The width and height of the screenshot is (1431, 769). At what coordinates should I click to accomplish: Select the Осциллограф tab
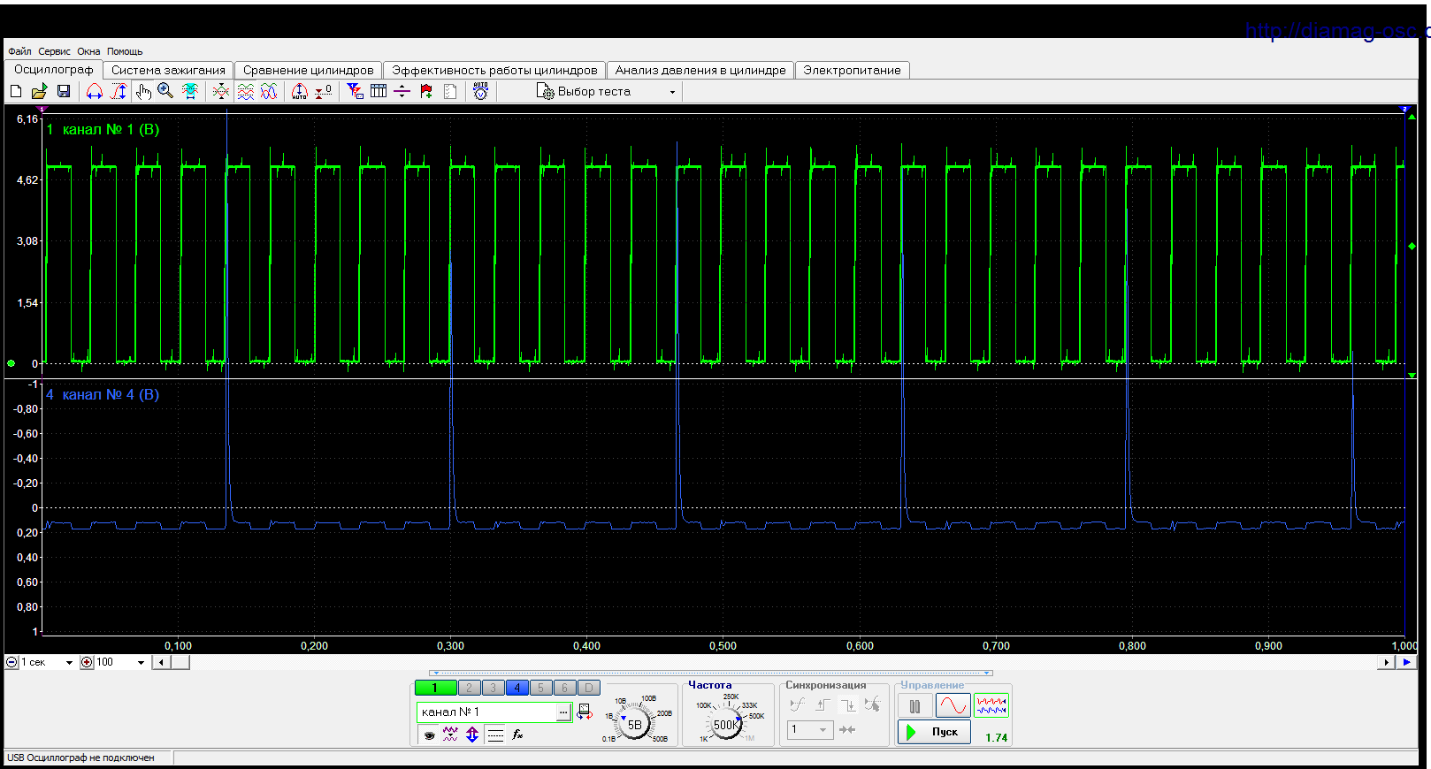pos(53,69)
